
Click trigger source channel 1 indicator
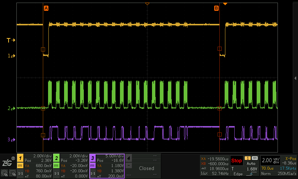(x=248, y=158)
